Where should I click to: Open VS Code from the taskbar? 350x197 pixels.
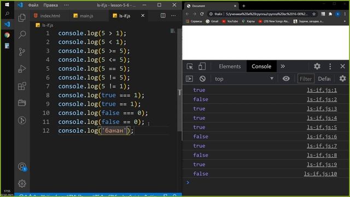point(7,24)
